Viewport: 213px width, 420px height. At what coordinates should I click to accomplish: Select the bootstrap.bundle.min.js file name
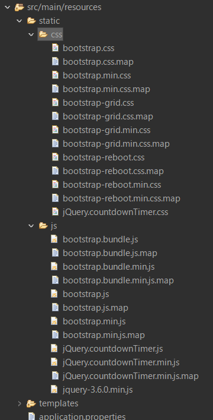109,267
